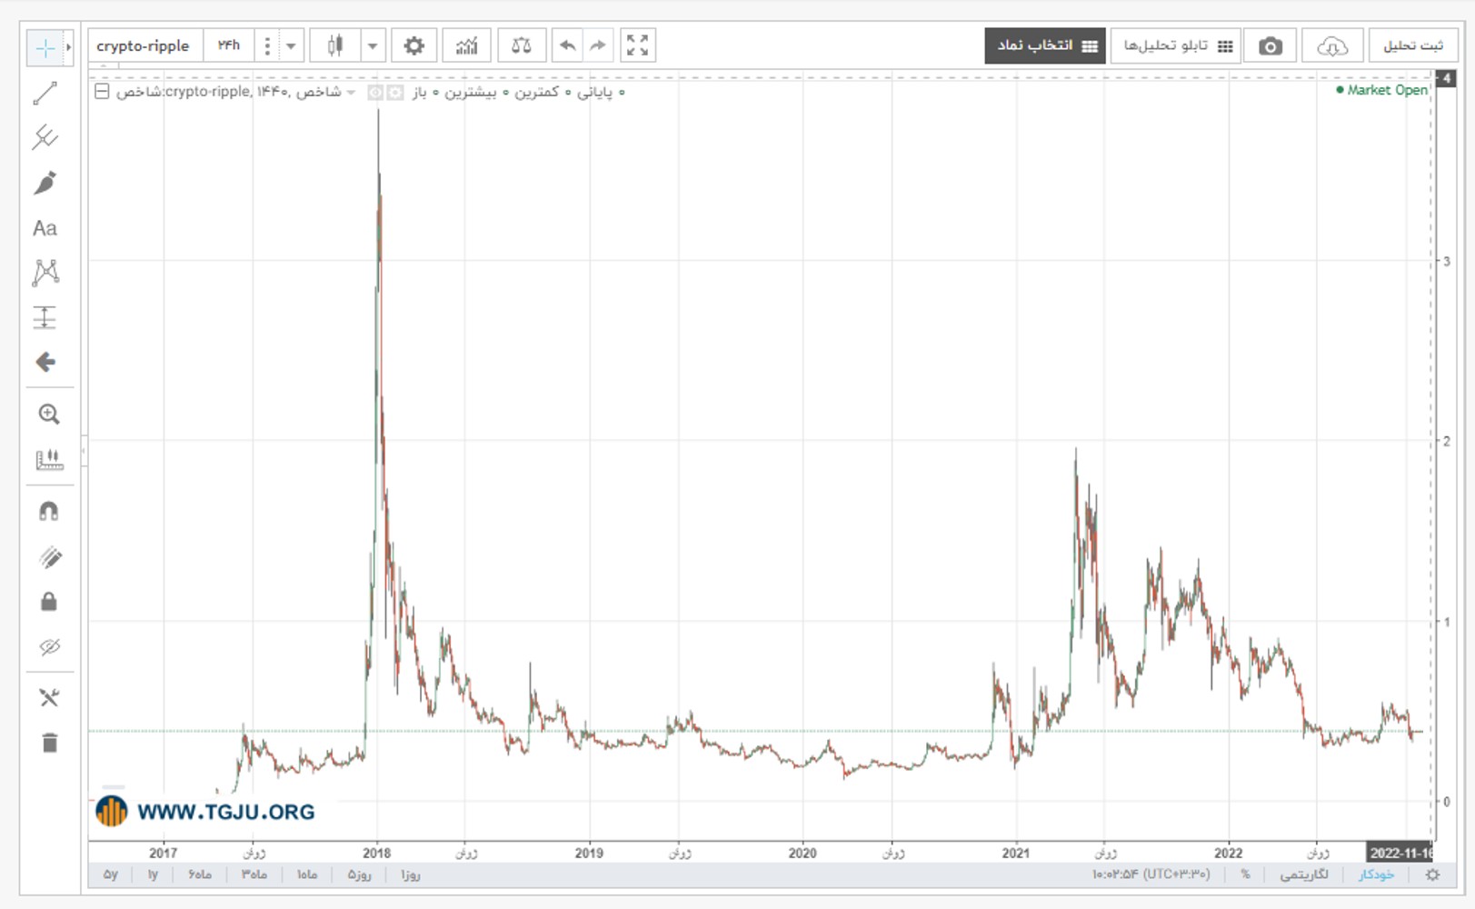The width and height of the screenshot is (1475, 909).
Task: Select the 3-month time range
Action: coord(254,874)
